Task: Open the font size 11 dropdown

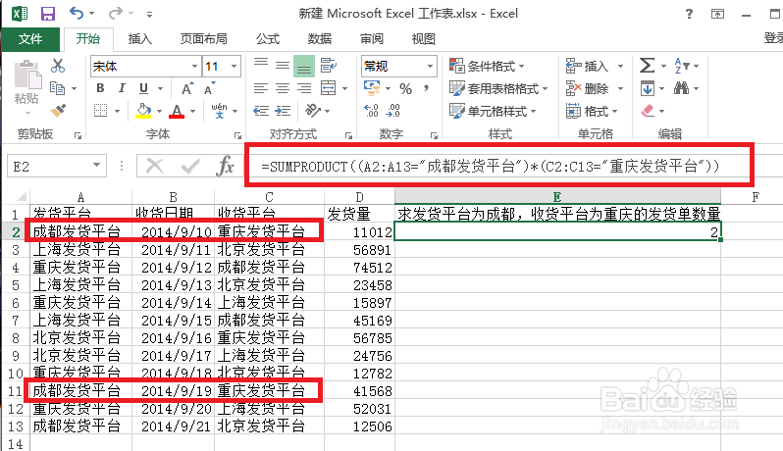Action: [x=234, y=67]
